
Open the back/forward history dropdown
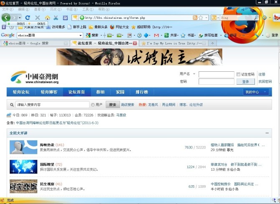20,18
